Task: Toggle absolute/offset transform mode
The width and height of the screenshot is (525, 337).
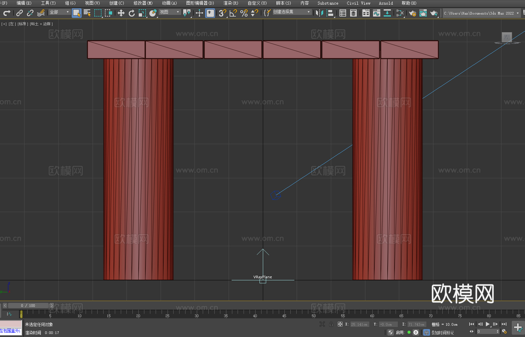Action: tap(340, 324)
